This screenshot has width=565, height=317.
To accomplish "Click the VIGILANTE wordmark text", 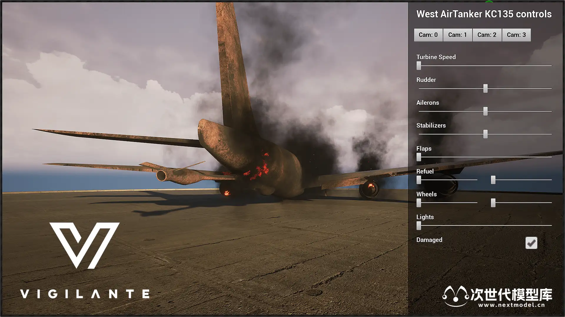I will 85,294.
